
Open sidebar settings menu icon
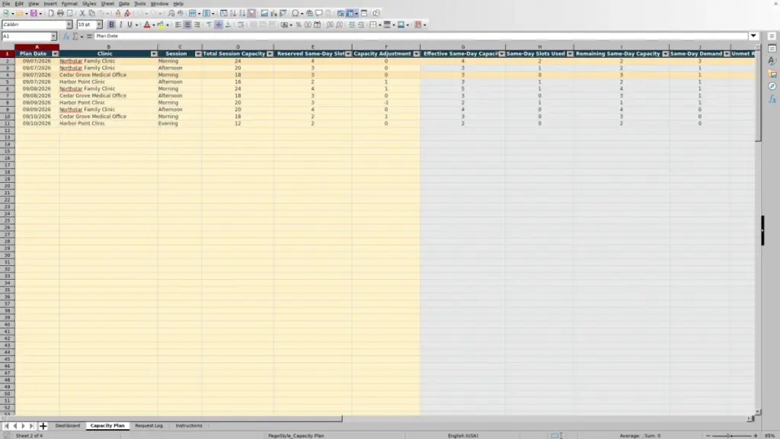point(772,37)
